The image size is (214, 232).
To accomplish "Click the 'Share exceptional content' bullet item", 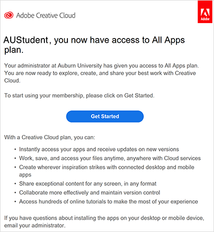I will click(88, 184).
